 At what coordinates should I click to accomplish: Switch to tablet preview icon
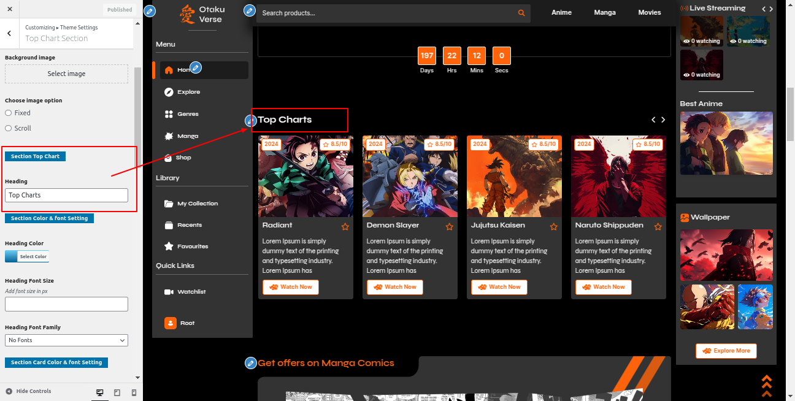click(117, 392)
